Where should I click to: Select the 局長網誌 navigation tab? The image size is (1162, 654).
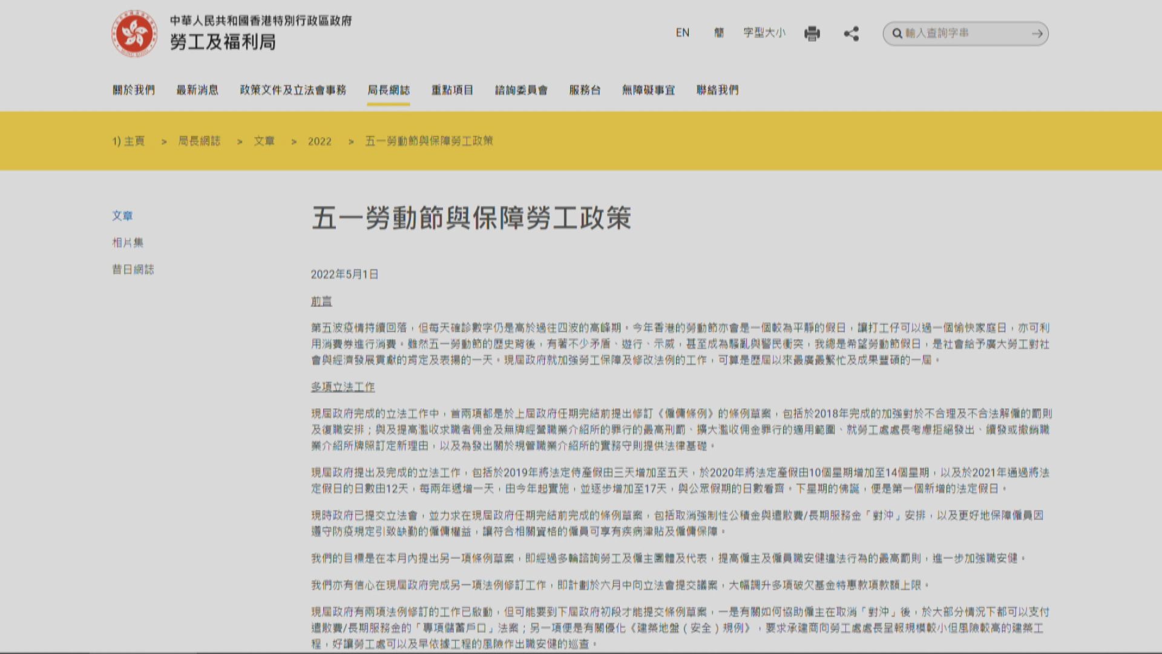[389, 90]
